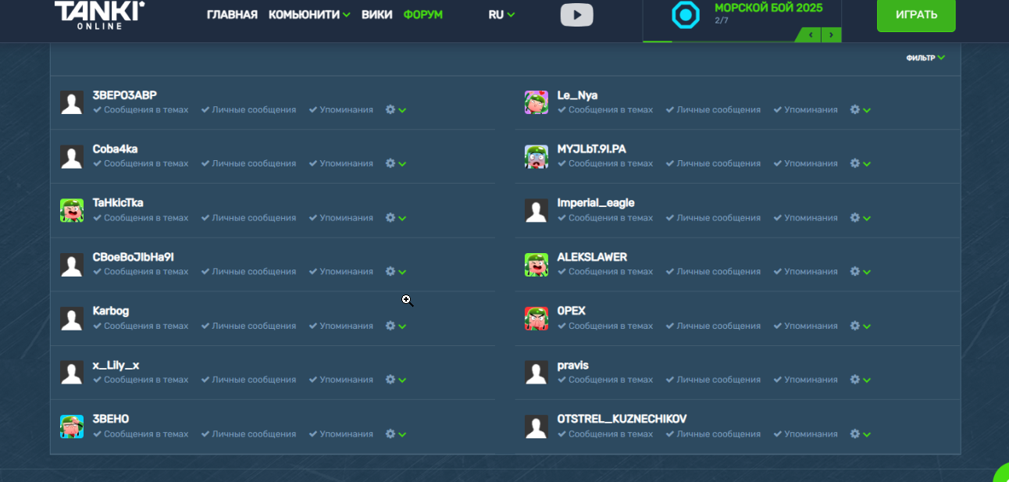Click the gear icon for TaHkicTka
Viewport: 1009px width, 482px height.
[x=390, y=217]
